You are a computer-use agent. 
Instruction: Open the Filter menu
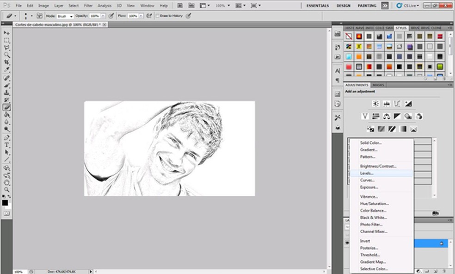click(88, 6)
